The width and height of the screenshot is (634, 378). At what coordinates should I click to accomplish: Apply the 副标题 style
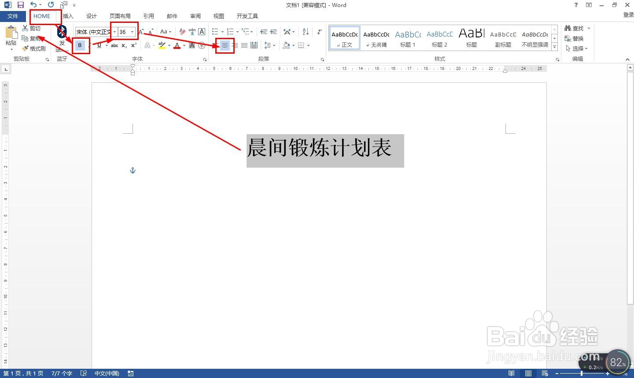(x=503, y=38)
